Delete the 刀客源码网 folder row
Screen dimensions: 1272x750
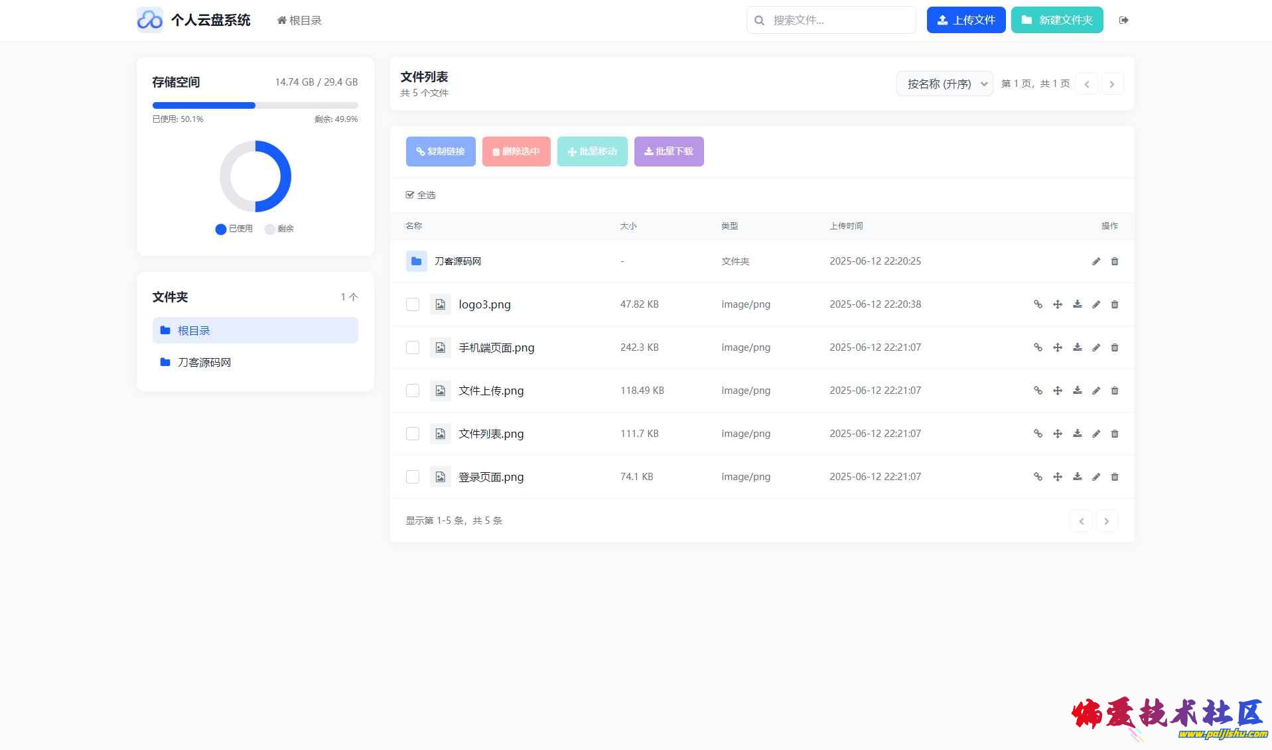pos(1115,261)
